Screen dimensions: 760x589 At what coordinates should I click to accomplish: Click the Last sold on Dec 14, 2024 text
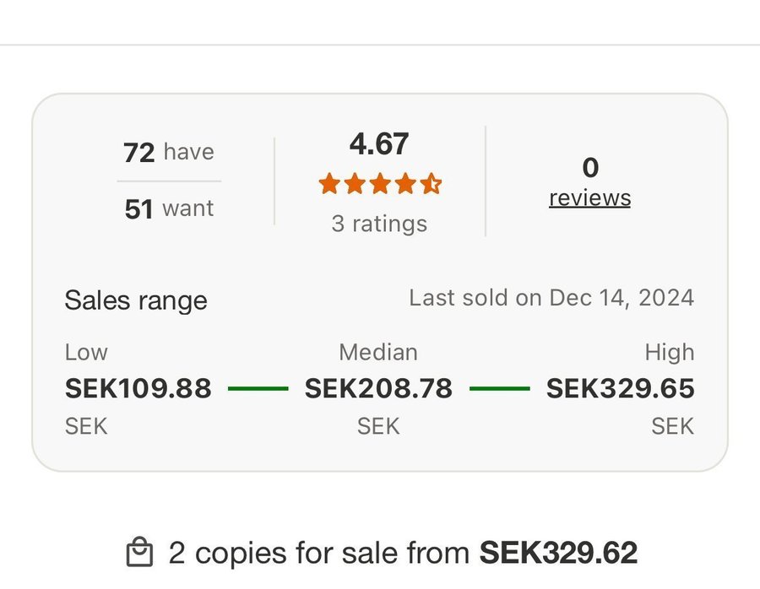click(x=551, y=298)
